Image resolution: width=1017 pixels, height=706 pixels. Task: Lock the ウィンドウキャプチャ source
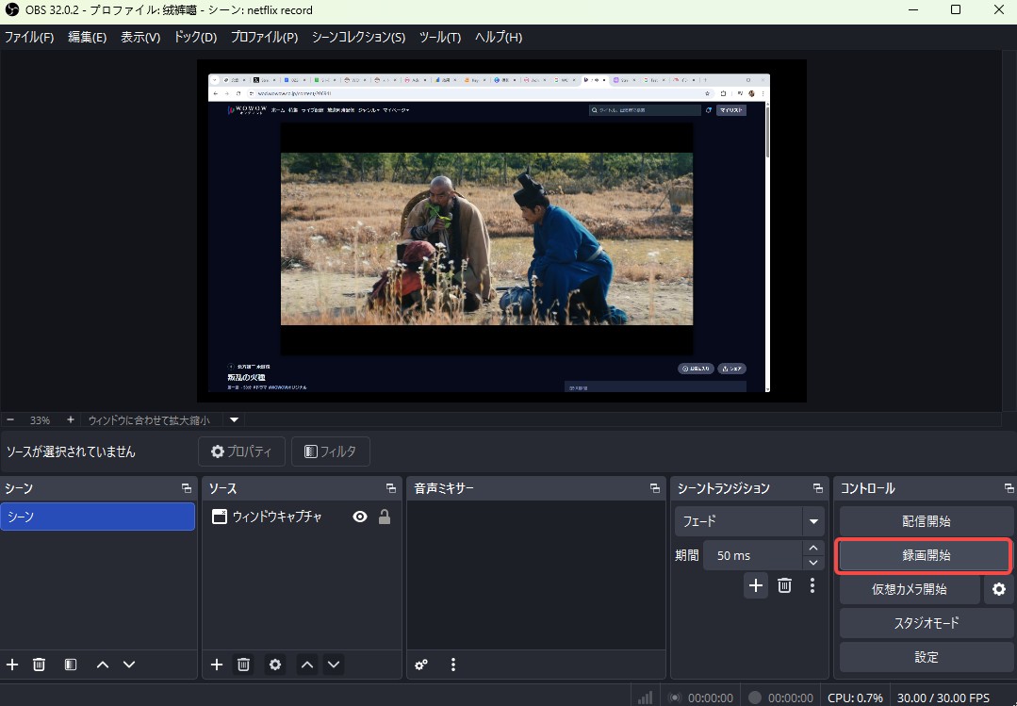tap(385, 517)
